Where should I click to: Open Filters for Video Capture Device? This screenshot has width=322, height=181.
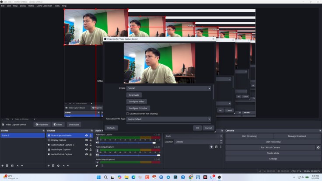click(58, 125)
